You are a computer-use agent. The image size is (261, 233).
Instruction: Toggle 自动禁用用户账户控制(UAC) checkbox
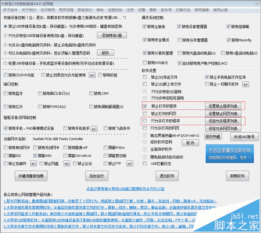pos(179,63)
